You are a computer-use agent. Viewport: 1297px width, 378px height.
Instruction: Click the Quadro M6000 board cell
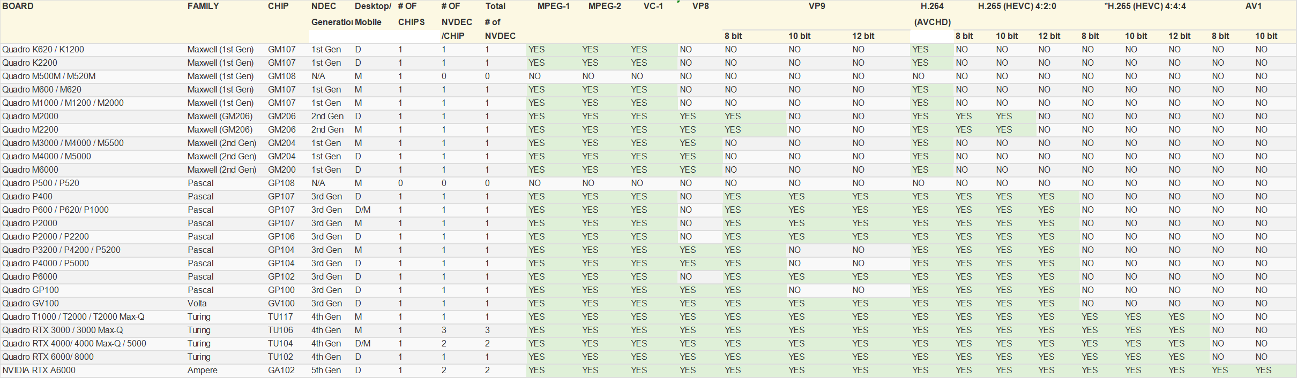(x=30, y=170)
